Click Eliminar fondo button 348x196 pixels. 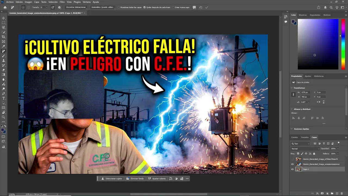pyautogui.click(x=135, y=179)
